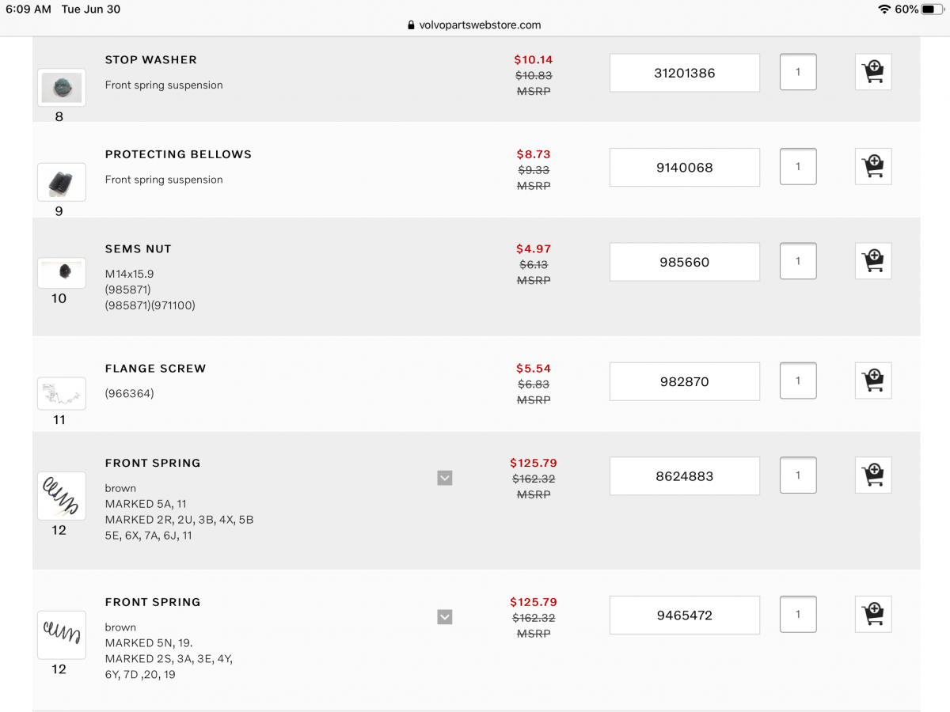Image resolution: width=950 pixels, height=712 pixels.
Task: Expand details for Front Spring 9465472
Action: [x=445, y=617]
